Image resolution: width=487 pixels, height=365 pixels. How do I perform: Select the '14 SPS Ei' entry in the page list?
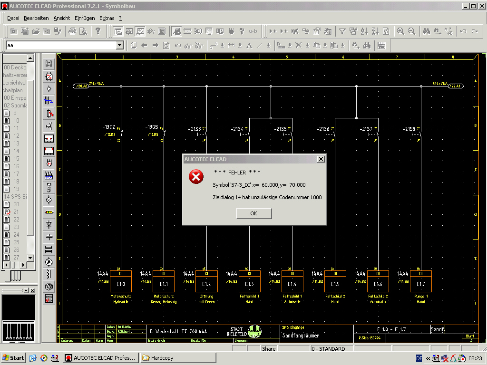15,197
